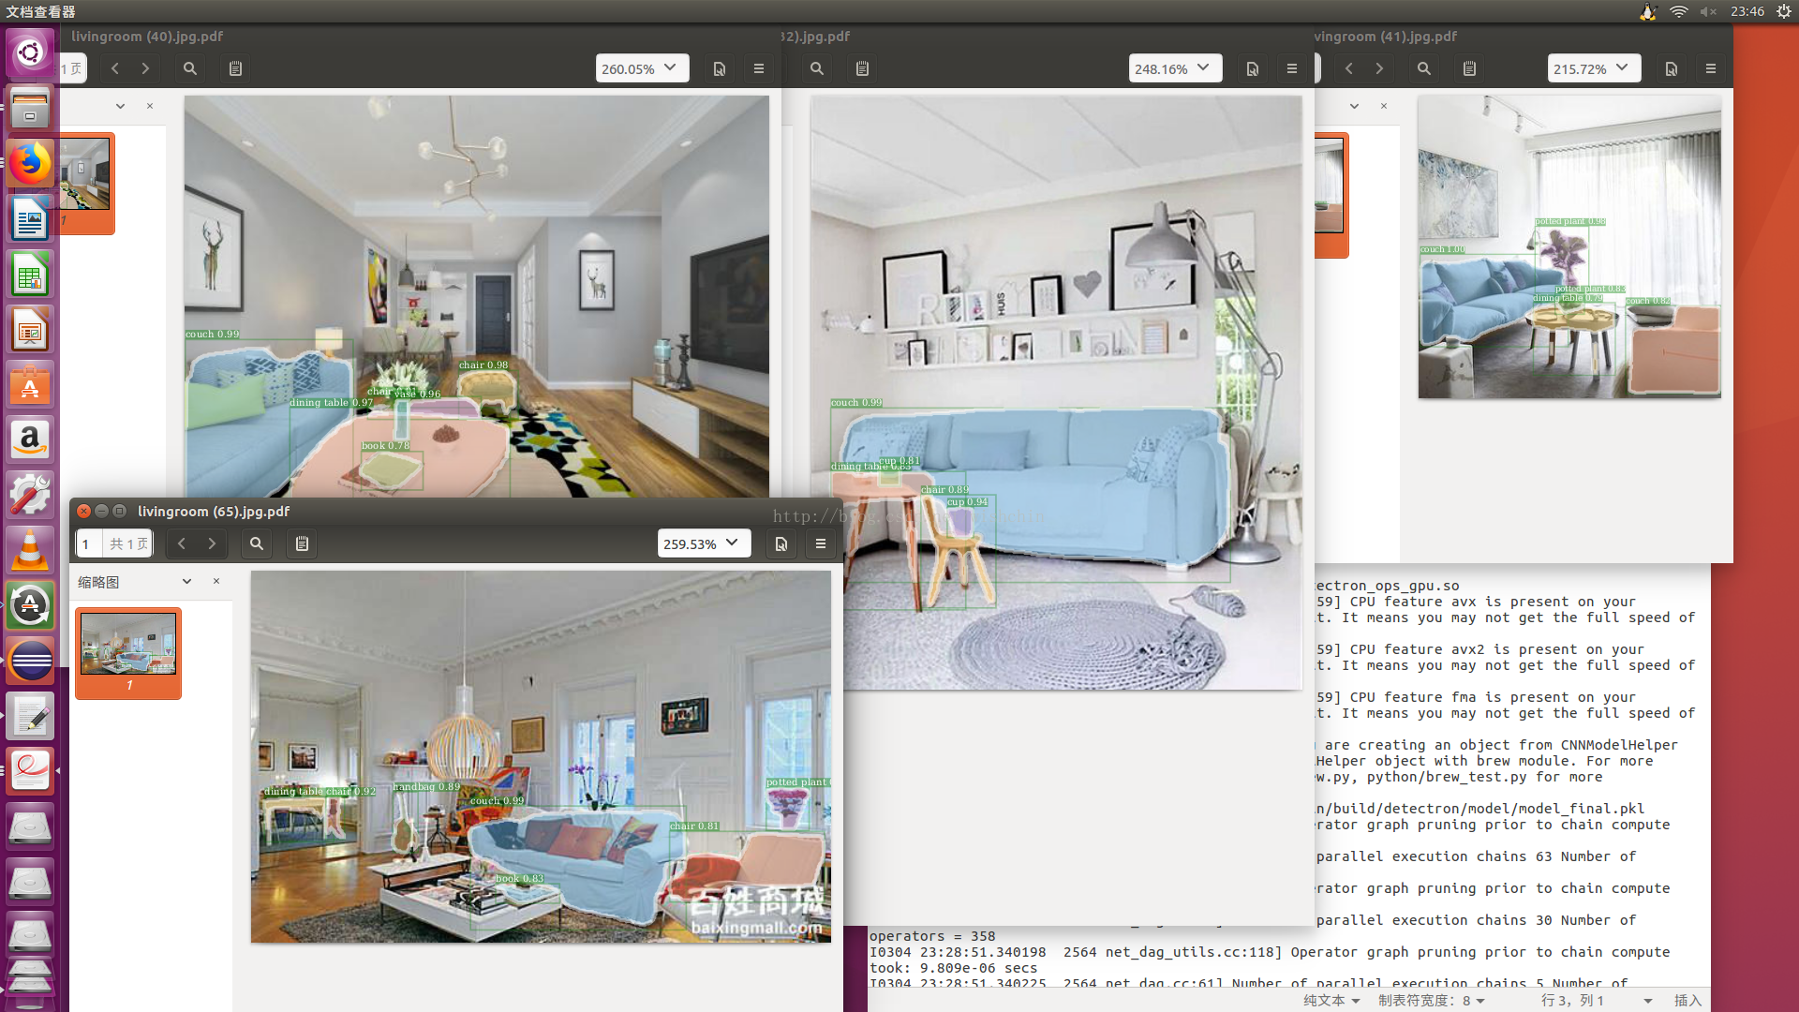Go to previous page in livingroom (40) window
The image size is (1799, 1012).
(115, 68)
